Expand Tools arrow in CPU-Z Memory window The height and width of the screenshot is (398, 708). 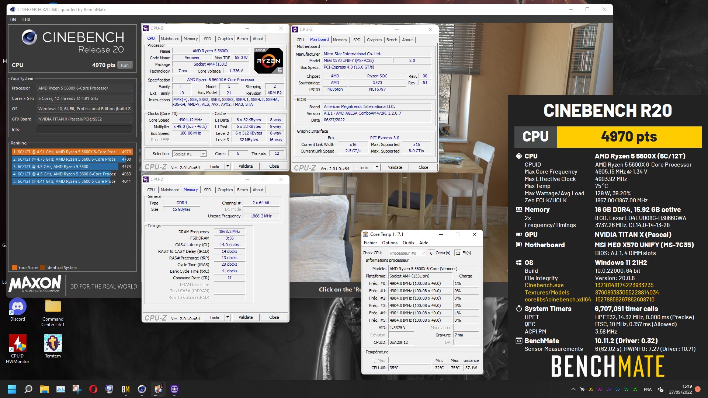click(x=228, y=317)
